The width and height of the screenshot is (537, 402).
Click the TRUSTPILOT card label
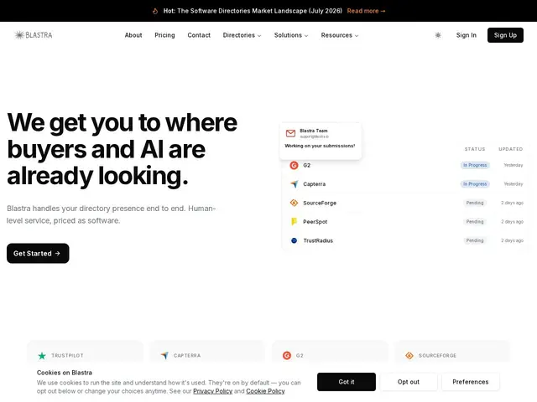[67, 355]
